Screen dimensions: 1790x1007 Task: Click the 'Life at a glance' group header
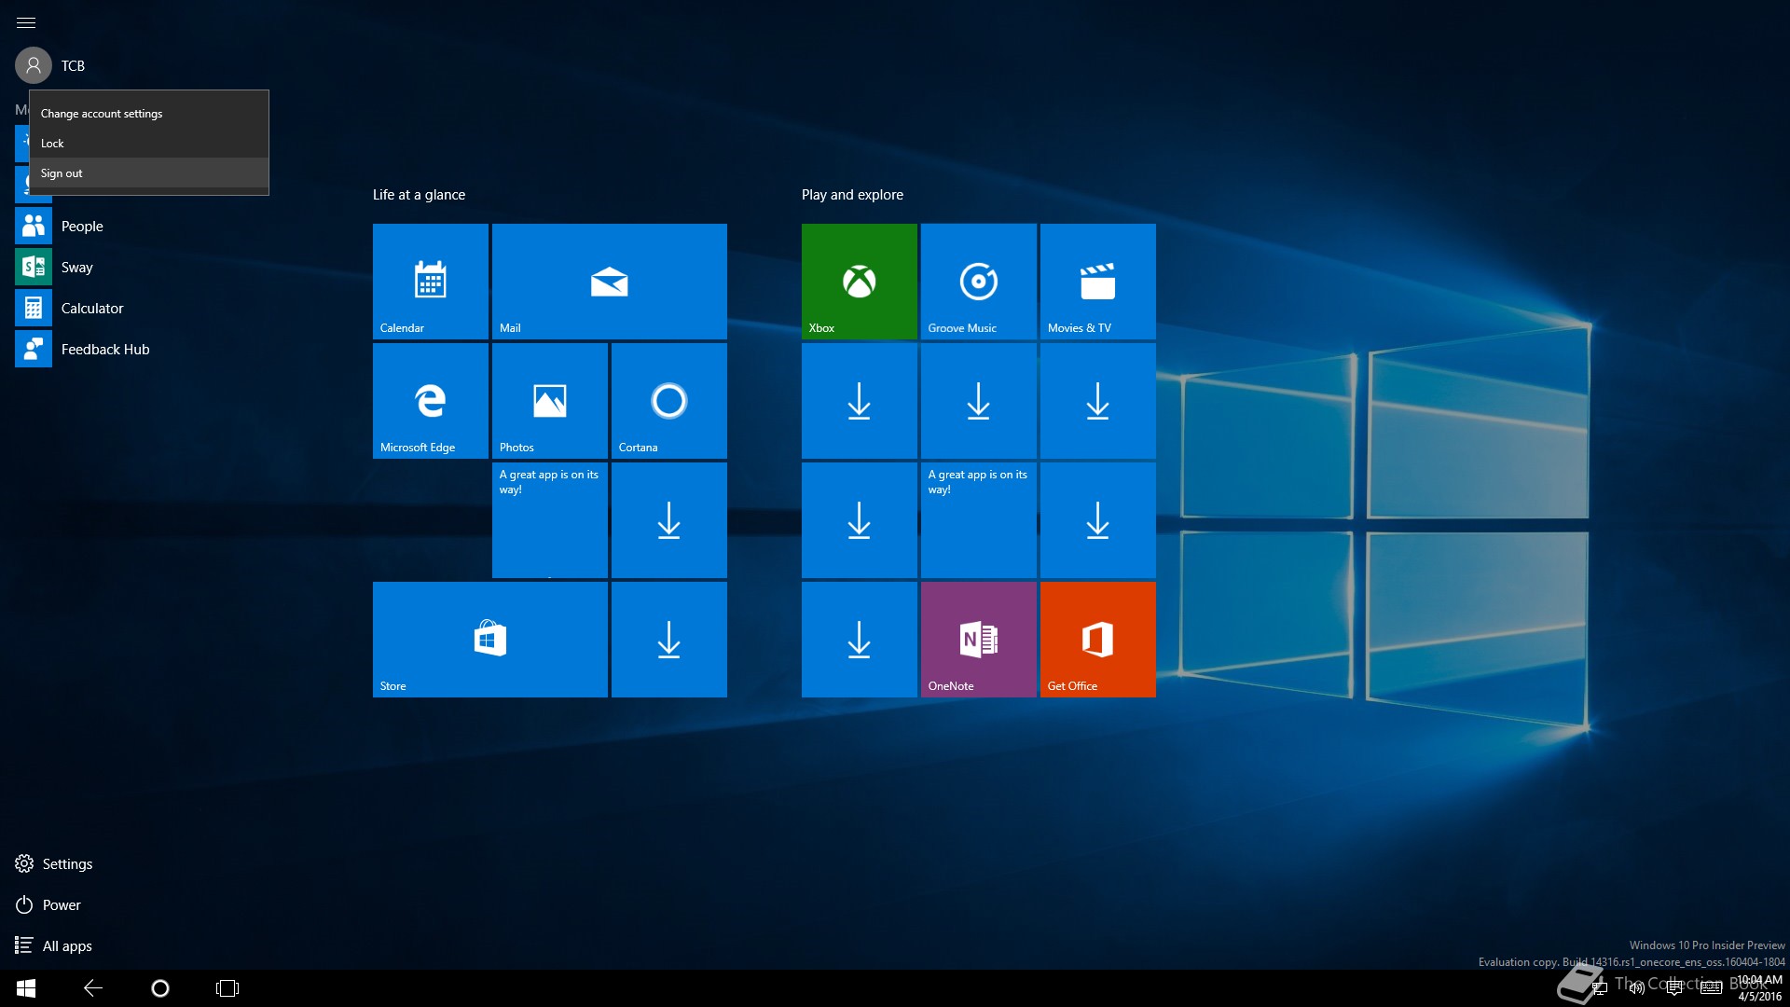pyautogui.click(x=419, y=195)
